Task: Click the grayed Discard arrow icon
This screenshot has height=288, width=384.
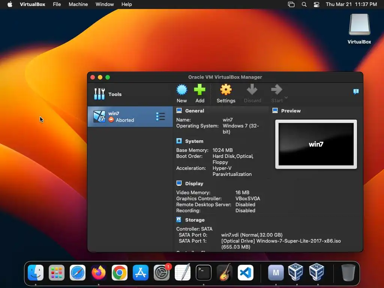Action: pos(252,89)
